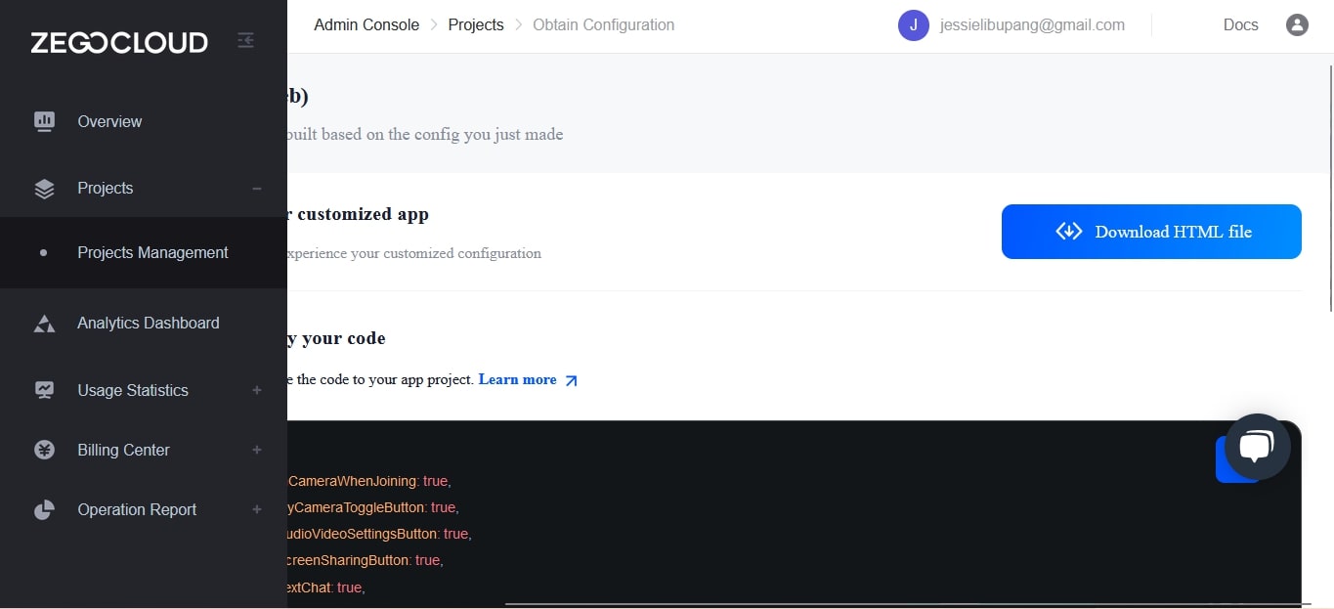1334x609 pixels.
Task: Click the Billing Center yen icon
Action: click(x=44, y=450)
